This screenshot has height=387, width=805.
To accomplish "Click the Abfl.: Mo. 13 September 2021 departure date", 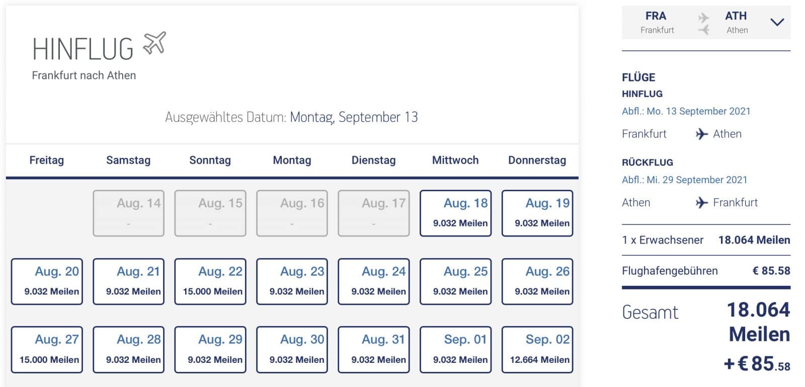I will (x=686, y=111).
